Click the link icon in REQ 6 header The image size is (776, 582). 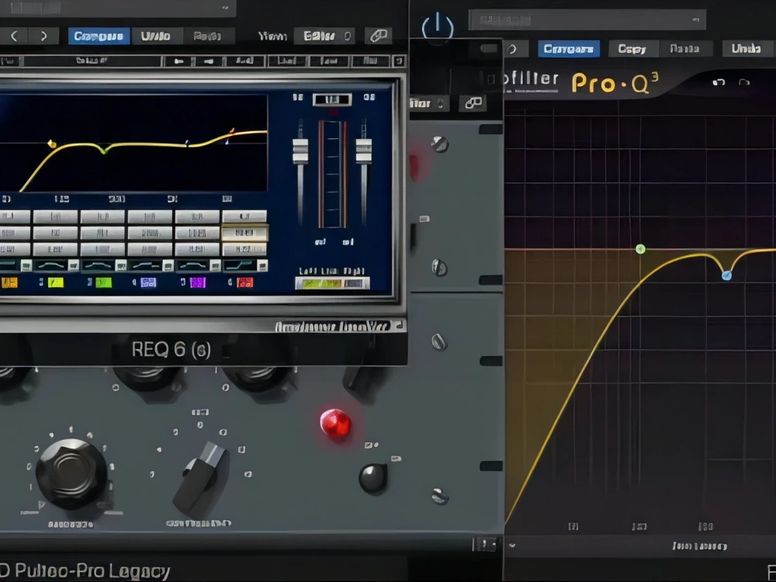pos(379,36)
